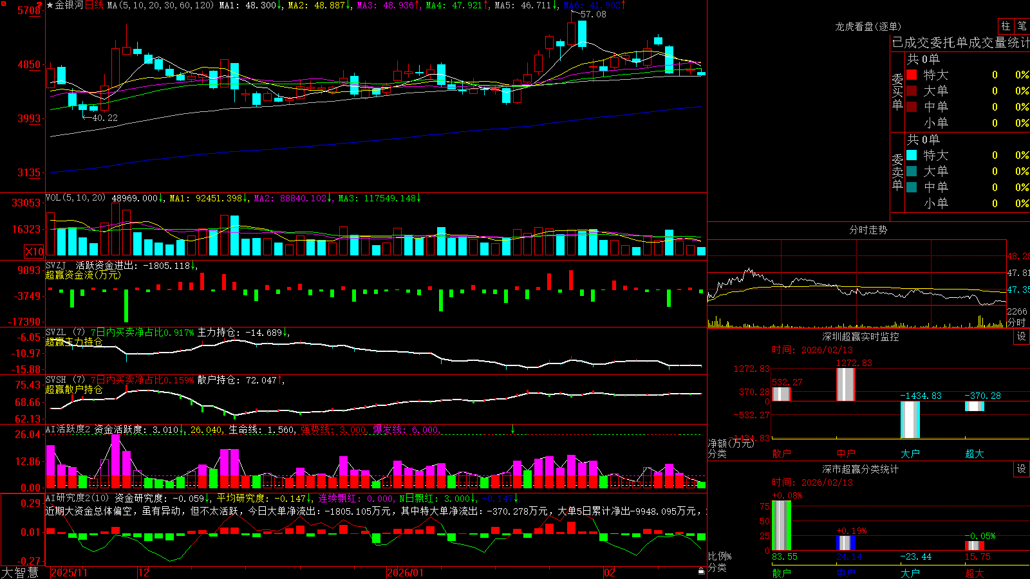1030x579 pixels.
Task: Jump to the 2025/11 timeline marker
Action: pyautogui.click(x=69, y=573)
